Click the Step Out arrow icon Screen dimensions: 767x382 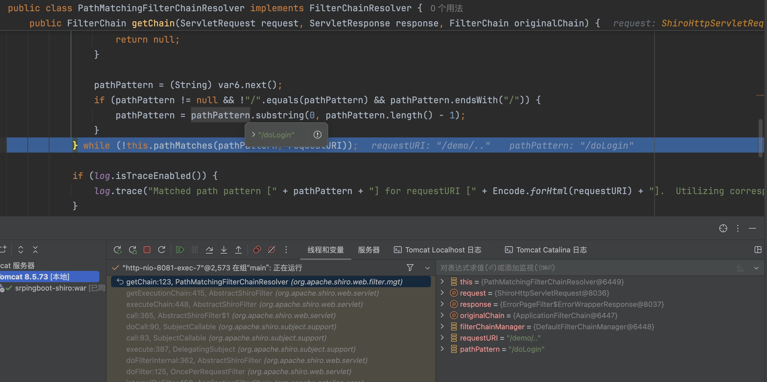click(238, 250)
